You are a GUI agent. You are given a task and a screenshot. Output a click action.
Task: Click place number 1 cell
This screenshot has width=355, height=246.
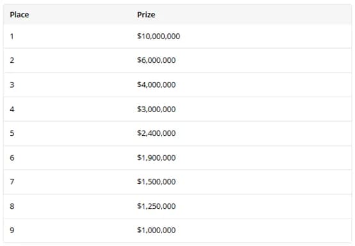point(12,37)
